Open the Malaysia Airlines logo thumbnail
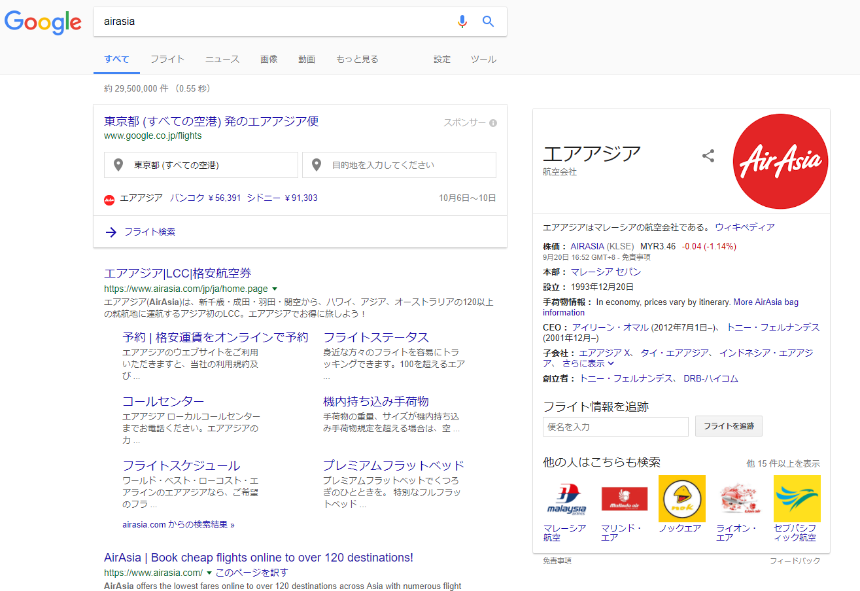Image resolution: width=860 pixels, height=591 pixels. pos(566,499)
